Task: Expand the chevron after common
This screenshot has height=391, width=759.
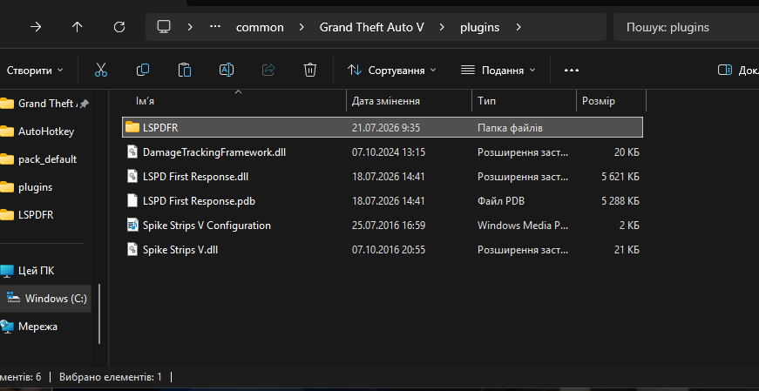Action: (302, 27)
